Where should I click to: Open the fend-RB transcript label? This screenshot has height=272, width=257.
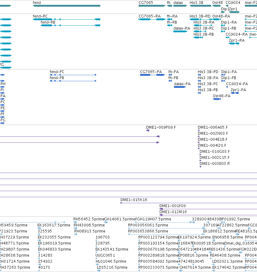click(48, 22)
